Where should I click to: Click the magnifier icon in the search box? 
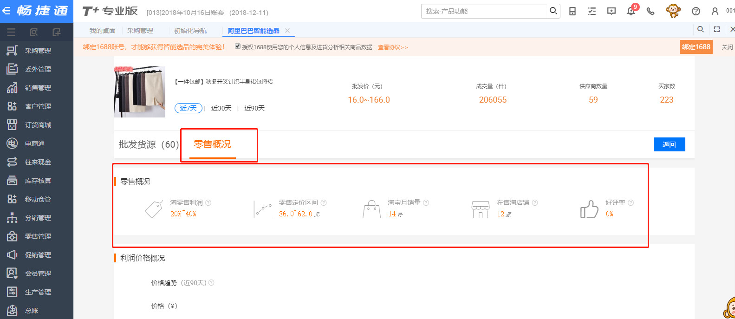(x=553, y=11)
